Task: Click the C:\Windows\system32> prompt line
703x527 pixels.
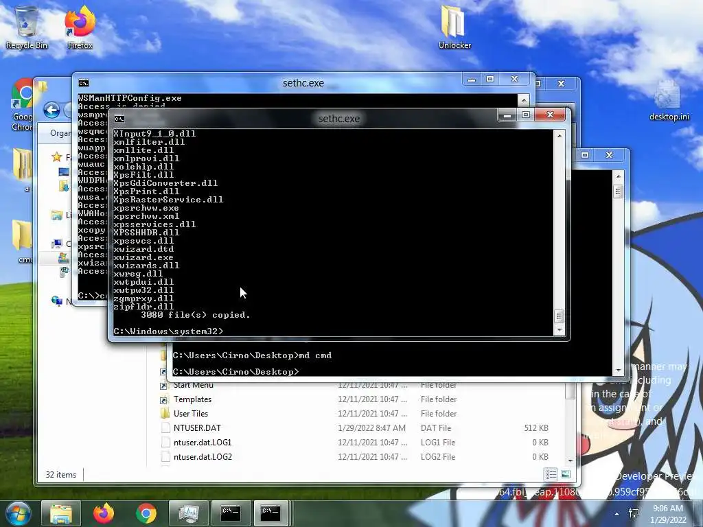Action: pos(168,331)
